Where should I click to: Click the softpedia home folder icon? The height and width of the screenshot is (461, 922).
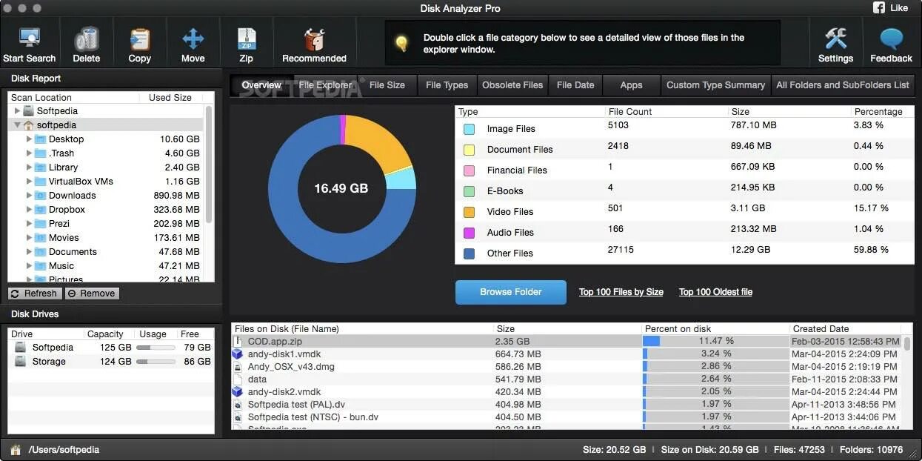29,125
